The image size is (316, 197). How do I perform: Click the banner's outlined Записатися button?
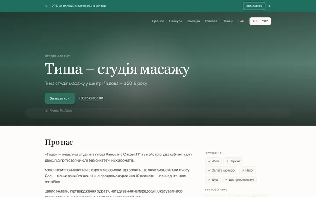click(254, 6)
